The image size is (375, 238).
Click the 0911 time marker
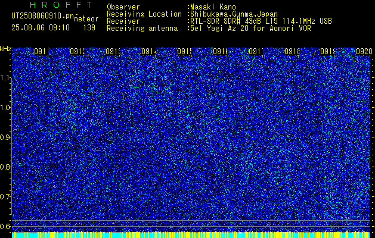(42, 52)
